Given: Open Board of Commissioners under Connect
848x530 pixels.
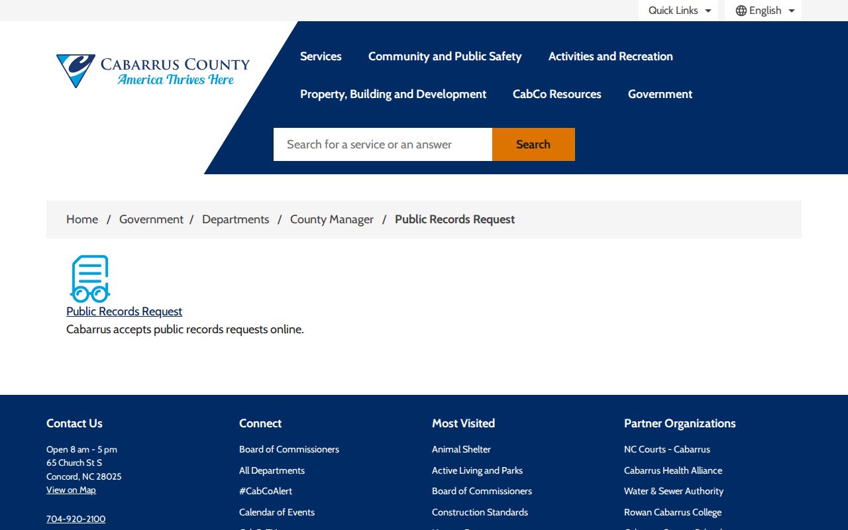Looking at the screenshot, I should tap(289, 449).
